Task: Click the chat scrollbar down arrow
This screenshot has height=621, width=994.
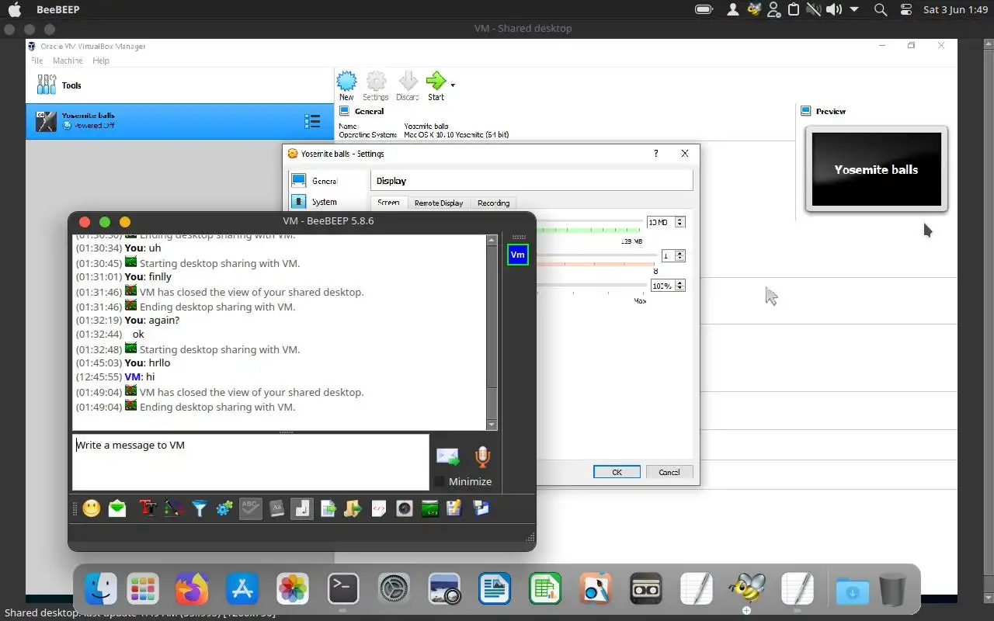Action: (x=491, y=425)
